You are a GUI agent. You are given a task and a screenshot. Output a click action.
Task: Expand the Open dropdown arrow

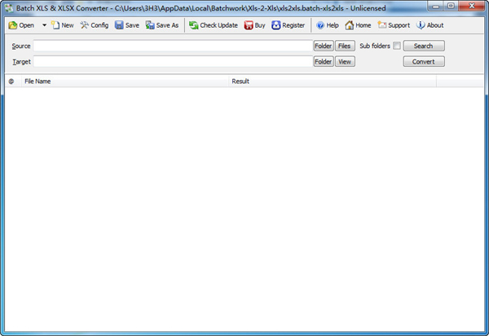coord(44,25)
